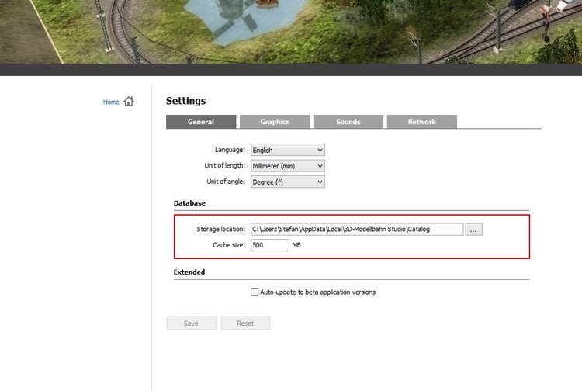
Task: Switch to the General tab
Action: pos(201,122)
